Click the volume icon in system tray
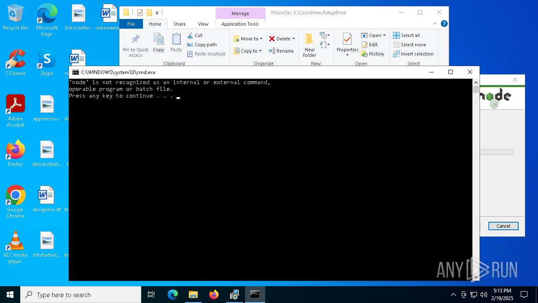This screenshot has width=538, height=303. [483, 295]
